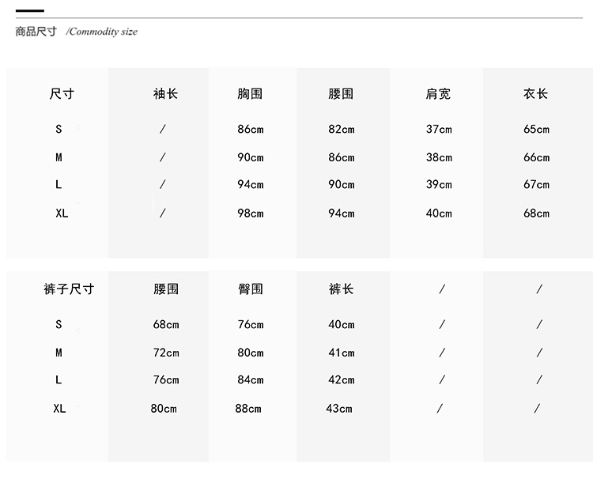Select the 84cm hip value for size L

coord(251,380)
